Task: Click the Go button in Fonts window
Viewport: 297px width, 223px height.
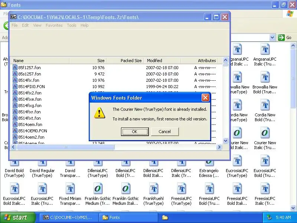Action: click(x=285, y=38)
